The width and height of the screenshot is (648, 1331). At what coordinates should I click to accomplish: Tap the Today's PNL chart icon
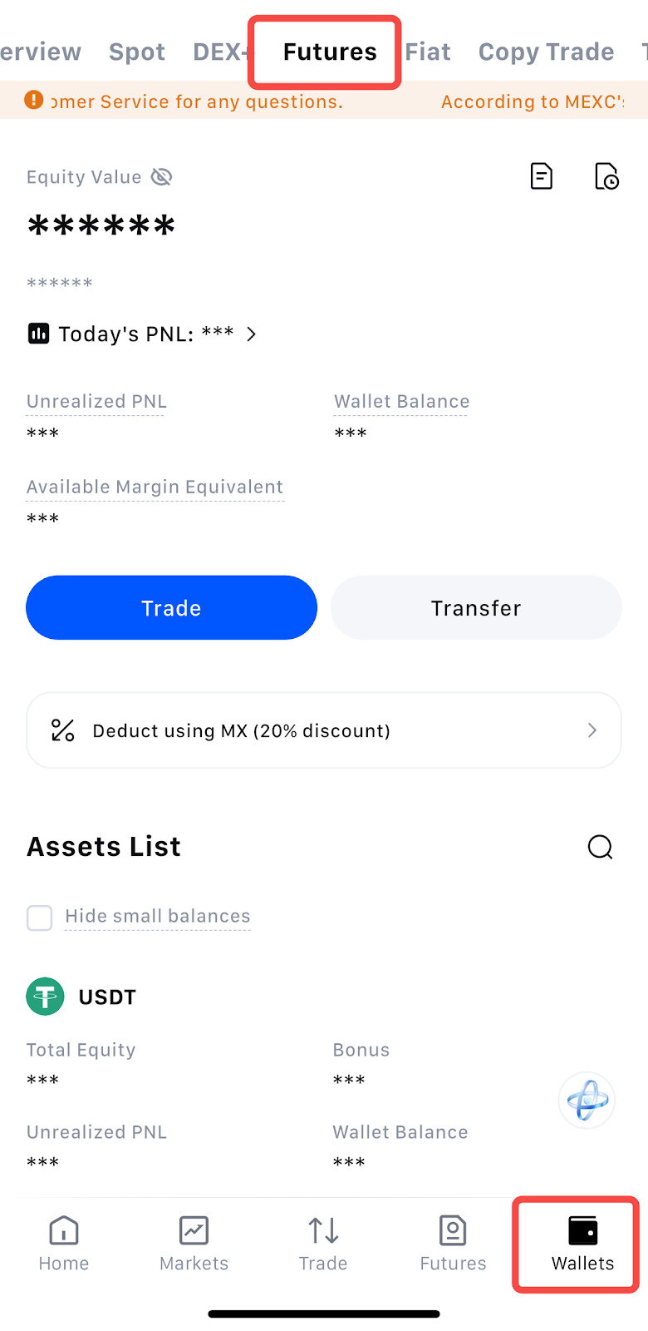[x=38, y=334]
